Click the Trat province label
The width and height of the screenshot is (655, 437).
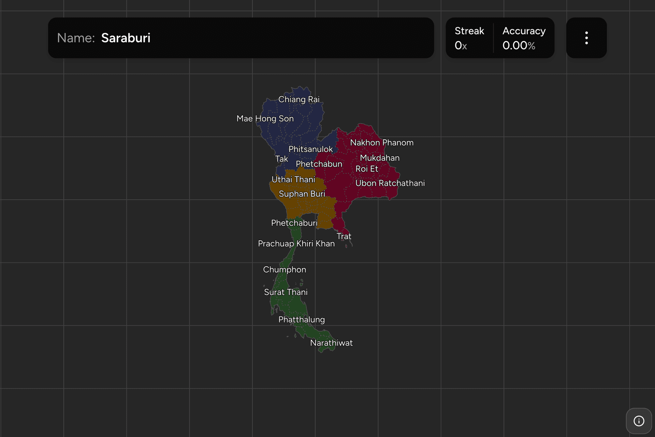pyautogui.click(x=344, y=236)
